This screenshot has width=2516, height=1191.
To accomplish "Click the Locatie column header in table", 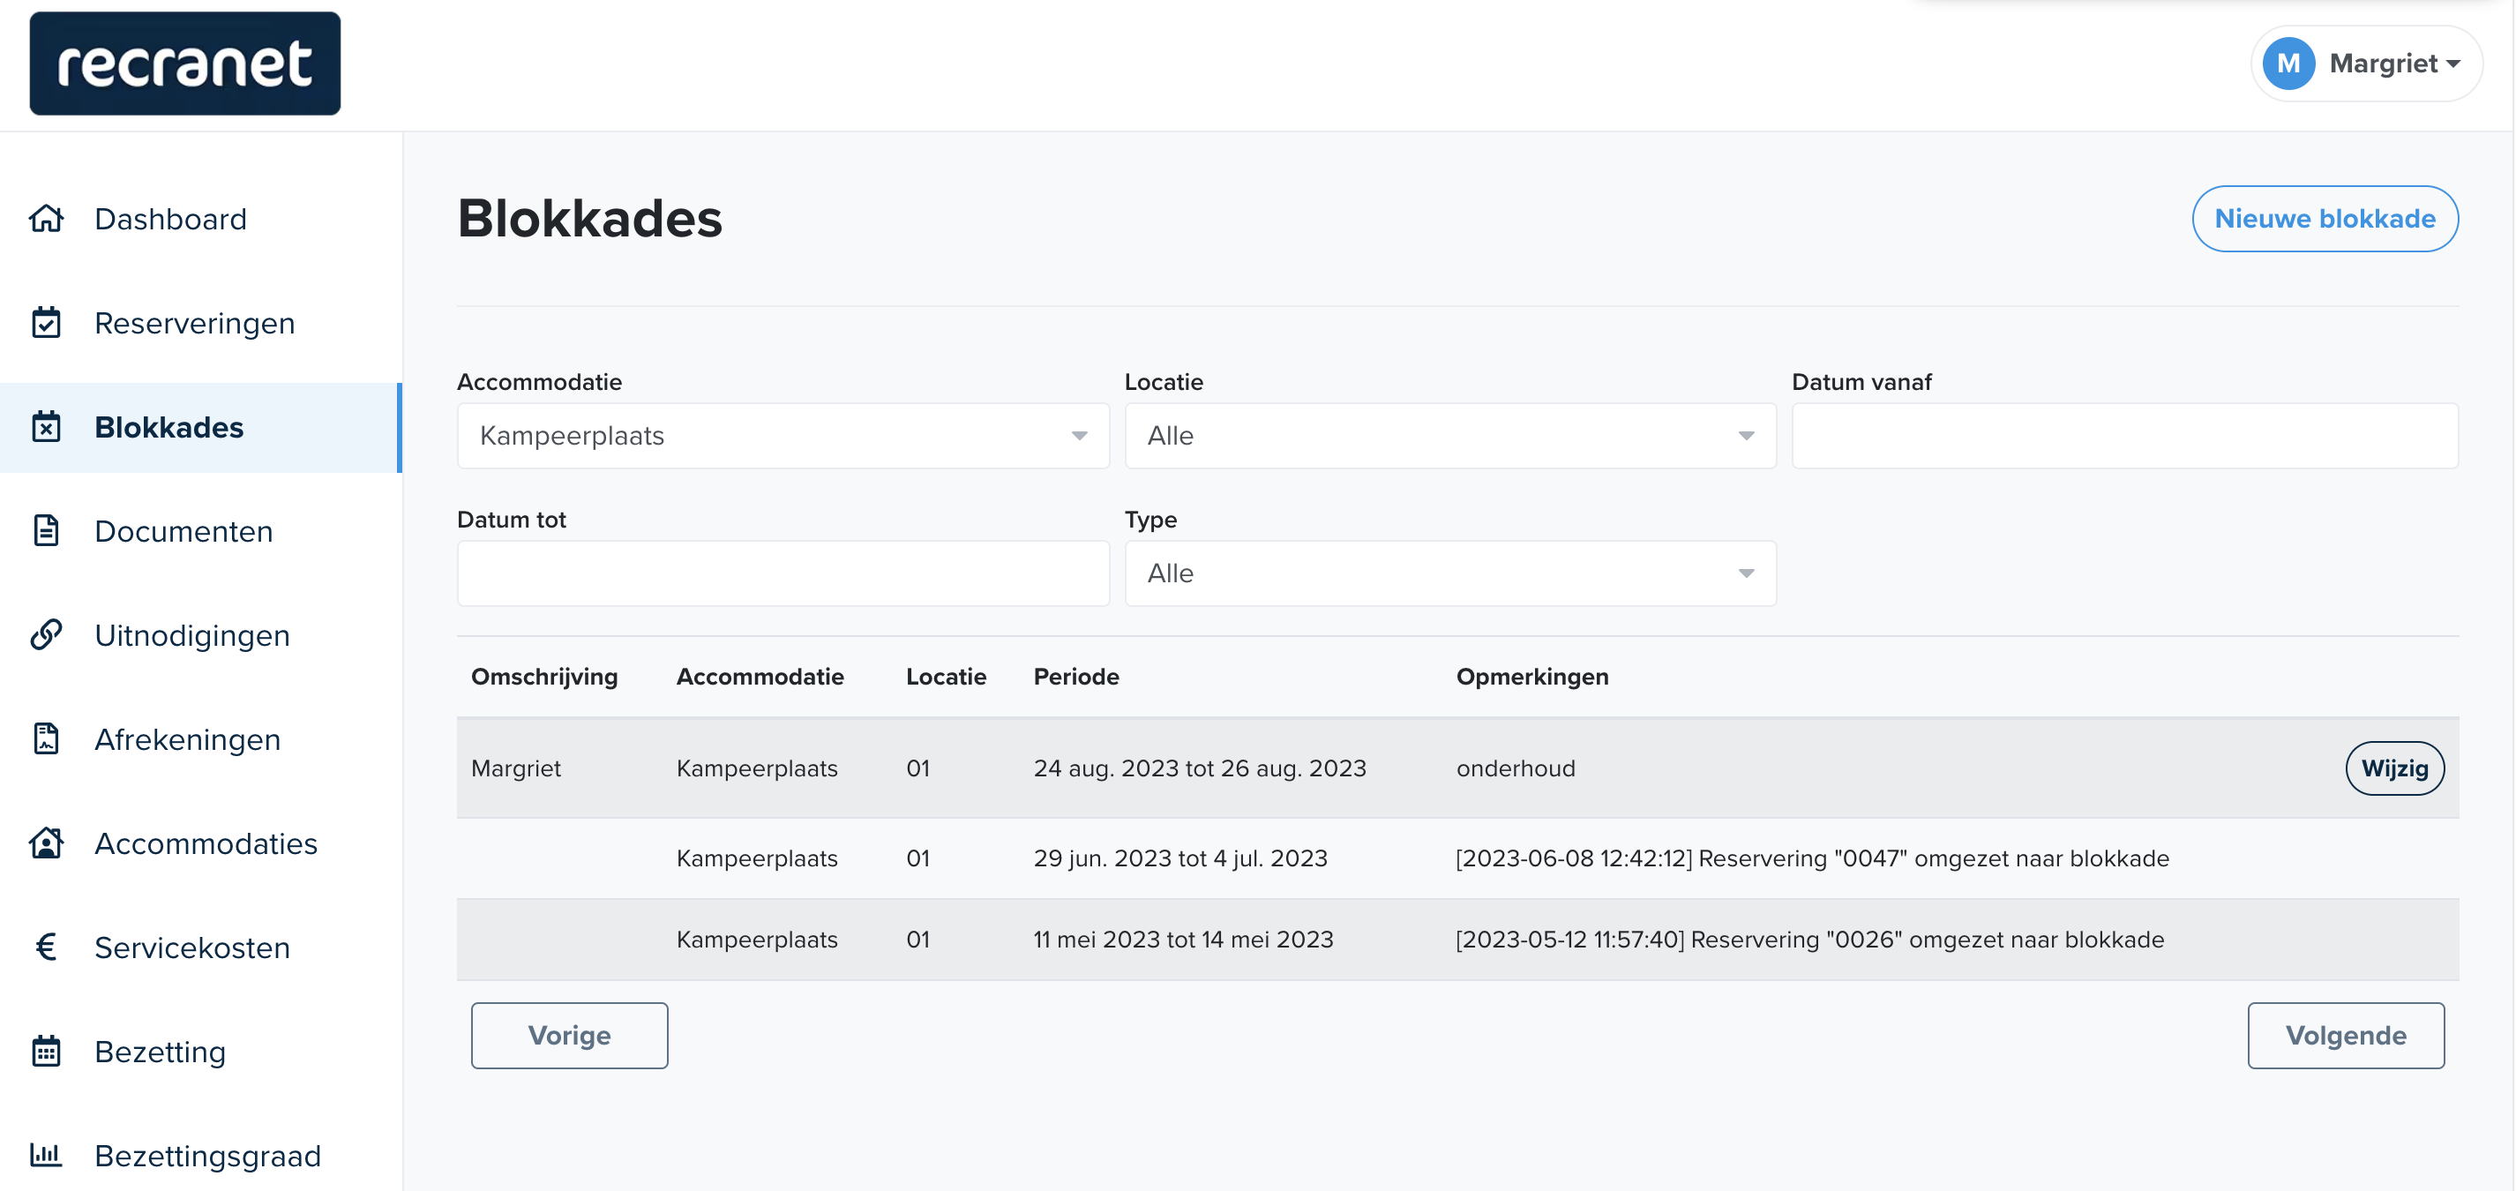I will point(946,676).
